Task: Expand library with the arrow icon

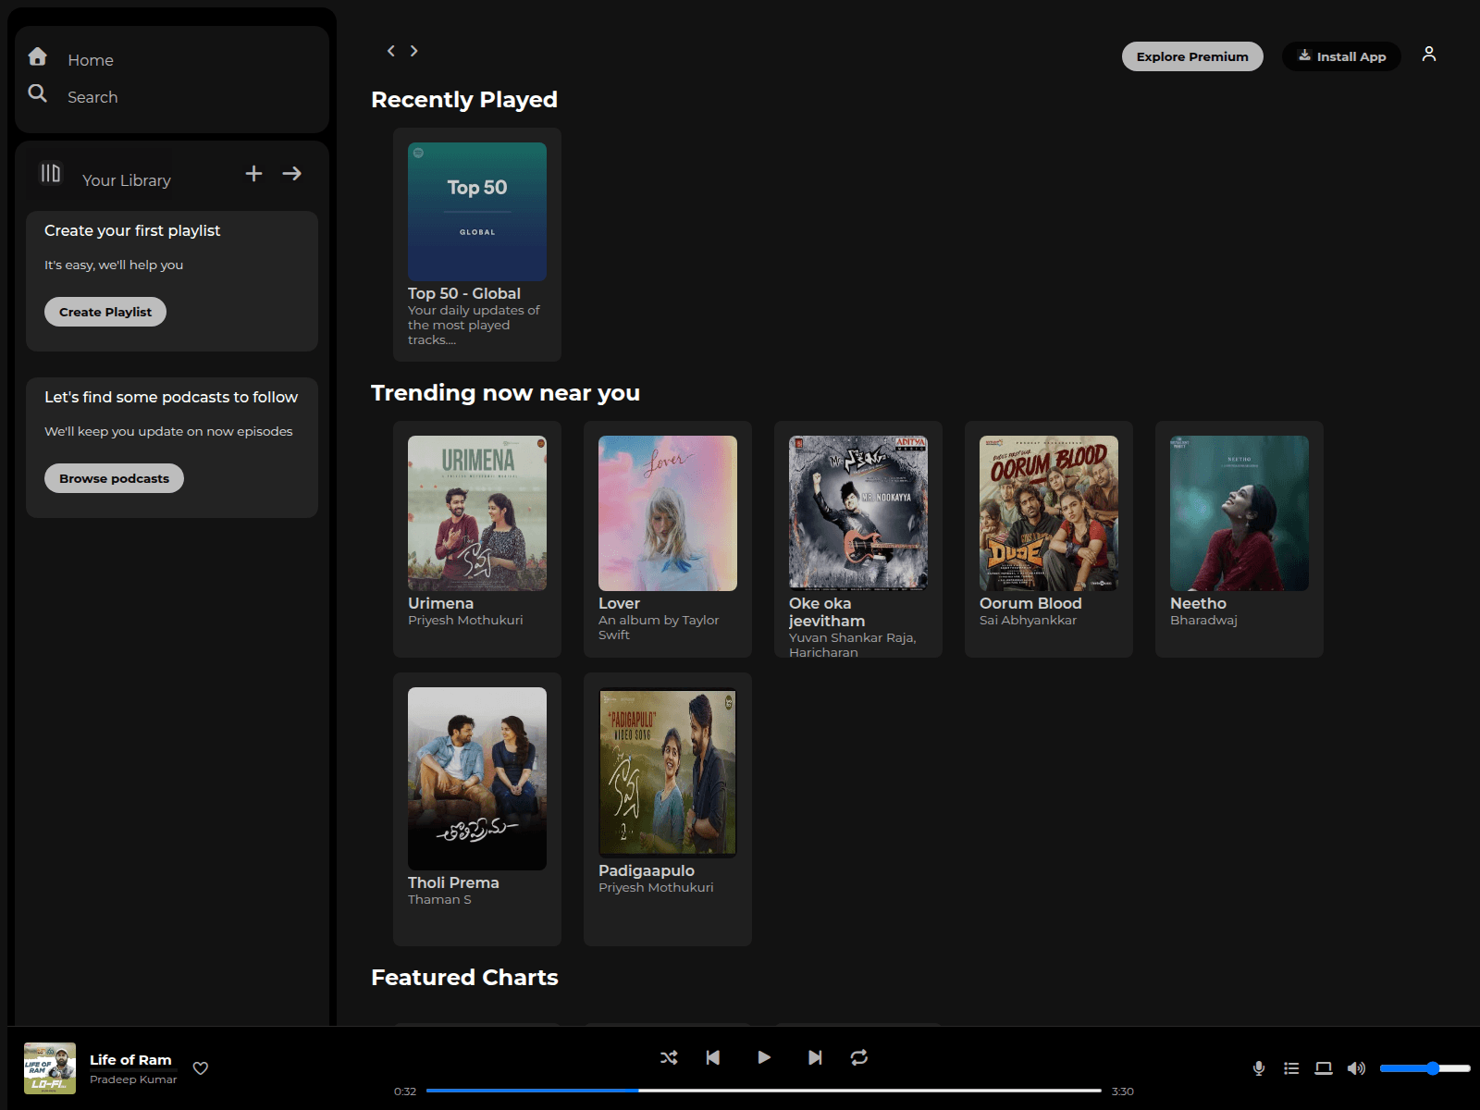Action: [x=292, y=173]
